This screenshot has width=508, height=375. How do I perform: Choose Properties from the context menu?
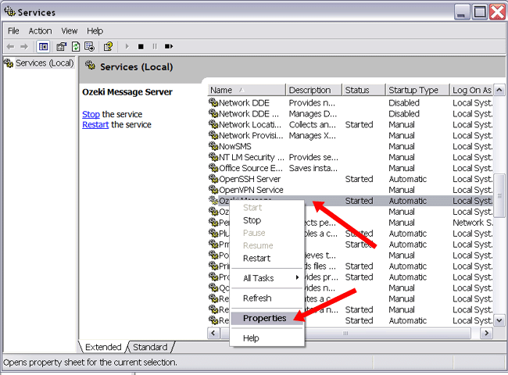(x=264, y=318)
